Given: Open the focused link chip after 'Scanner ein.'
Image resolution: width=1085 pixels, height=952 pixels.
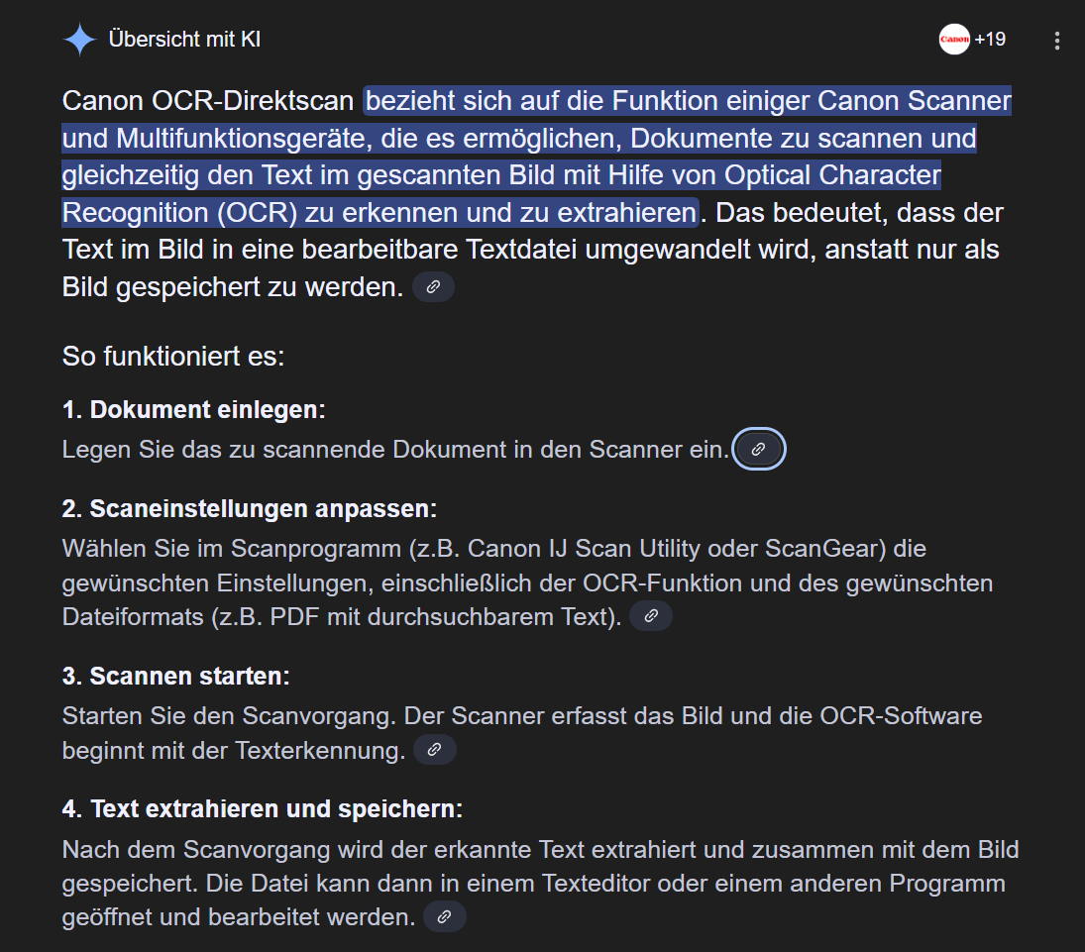Looking at the screenshot, I should point(759,449).
